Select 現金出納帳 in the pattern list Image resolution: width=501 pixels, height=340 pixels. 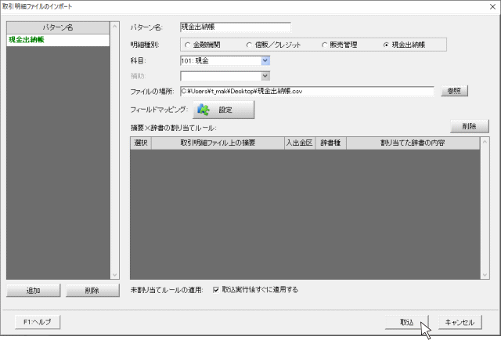pyautogui.click(x=58, y=40)
